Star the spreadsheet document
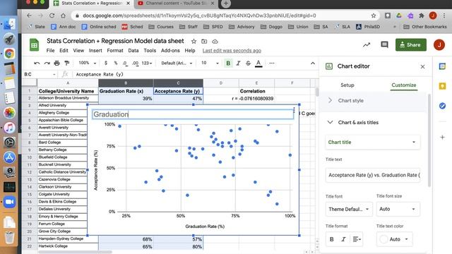This screenshot has width=452, height=254. coord(194,42)
